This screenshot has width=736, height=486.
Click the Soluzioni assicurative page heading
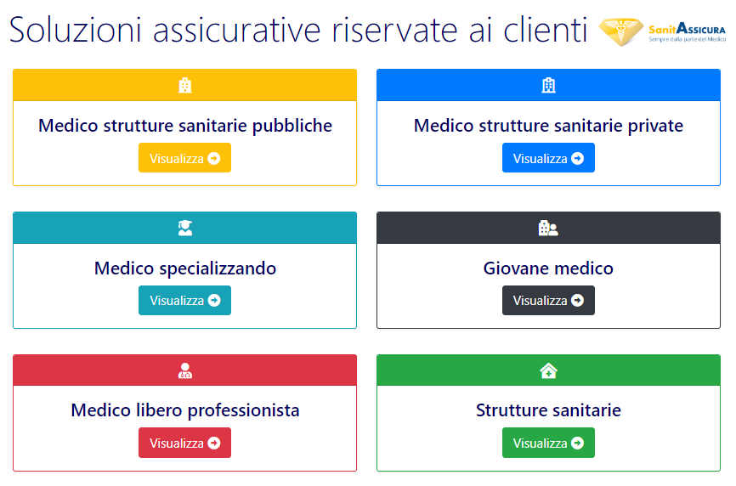pyautogui.click(x=298, y=30)
